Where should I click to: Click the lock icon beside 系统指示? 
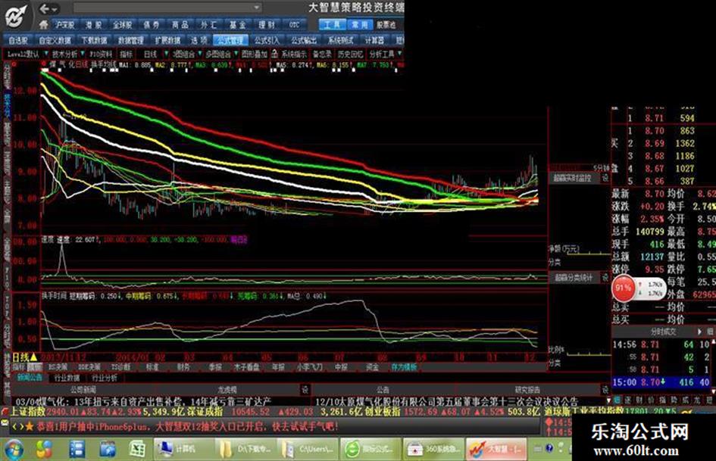click(274, 54)
